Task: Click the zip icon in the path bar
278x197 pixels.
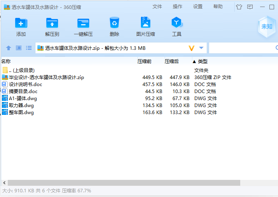Action: click(40, 48)
